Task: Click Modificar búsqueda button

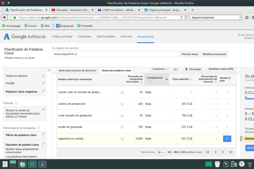Action: tap(214, 54)
